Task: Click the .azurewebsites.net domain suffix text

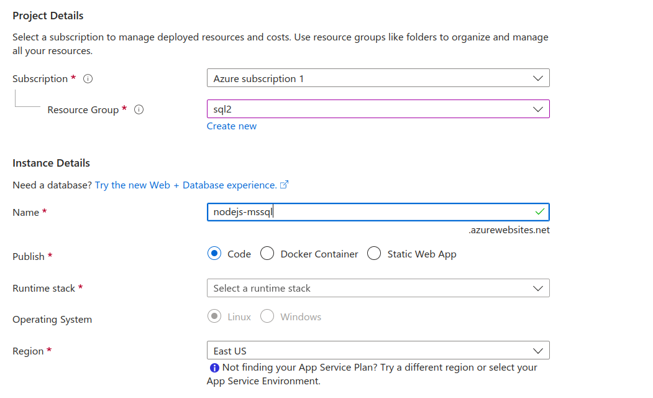Action: (x=509, y=230)
